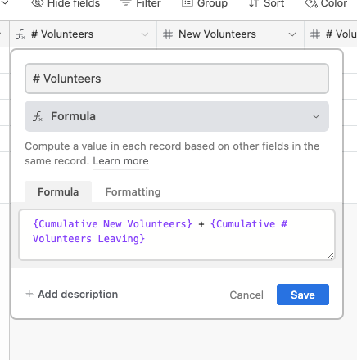The height and width of the screenshot is (360, 357).
Task: Click the Color paint bucket icon
Action: point(311,3)
